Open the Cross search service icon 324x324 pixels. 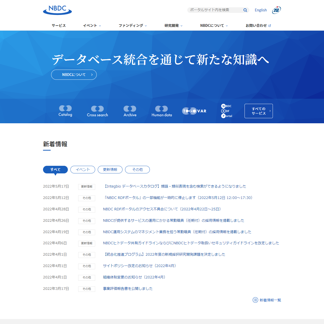click(x=97, y=111)
